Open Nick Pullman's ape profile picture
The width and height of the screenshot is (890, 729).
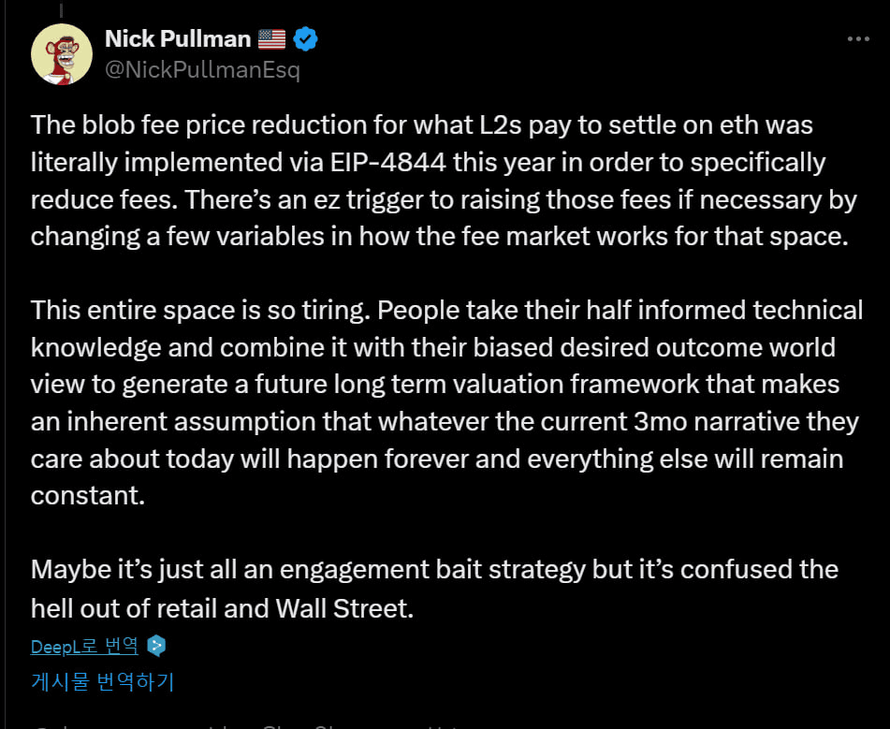pyautogui.click(x=62, y=54)
